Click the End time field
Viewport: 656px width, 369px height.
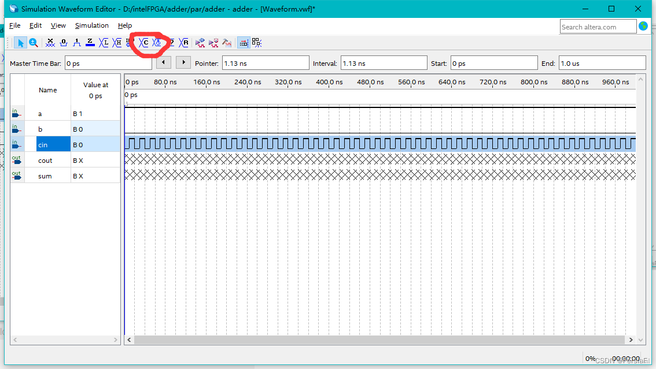602,63
